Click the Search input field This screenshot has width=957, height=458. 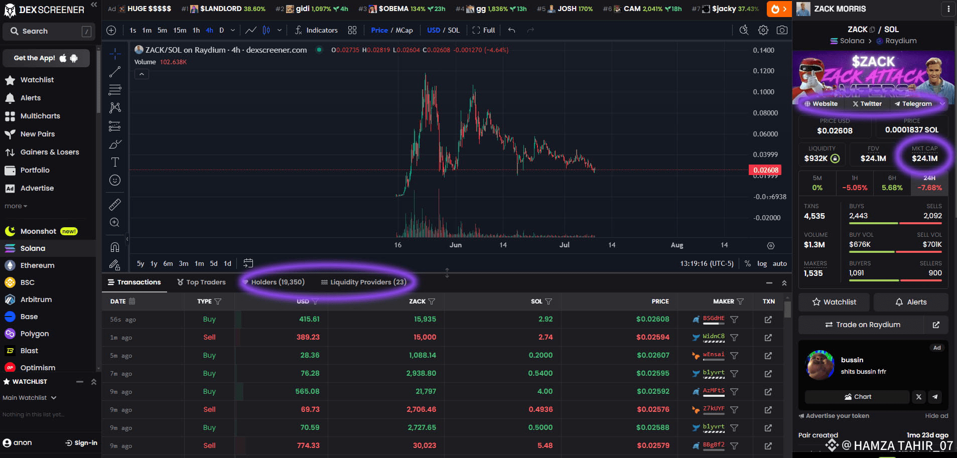[x=49, y=31]
